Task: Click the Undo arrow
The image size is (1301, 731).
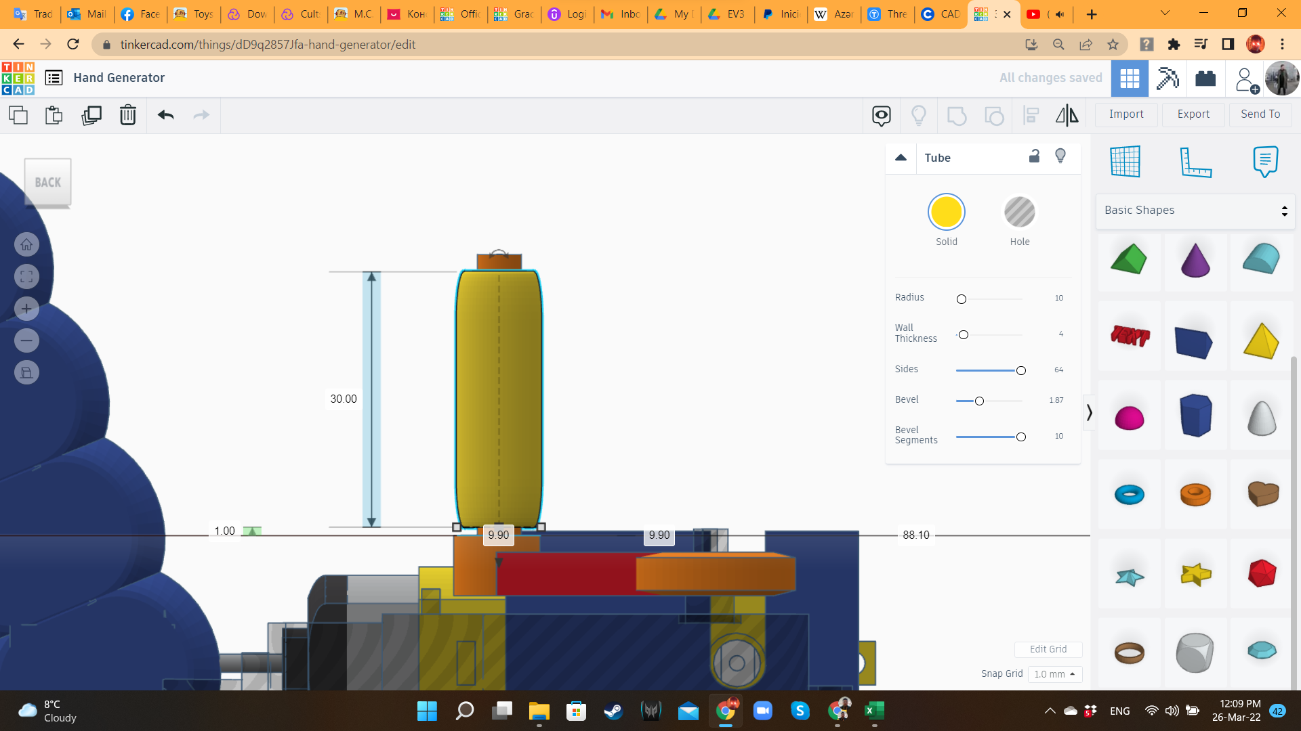Action: pos(165,115)
